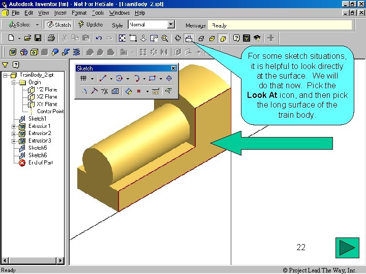Save the part with the floppy disk icon
Viewport: 366px width, 274px height.
tap(38, 38)
